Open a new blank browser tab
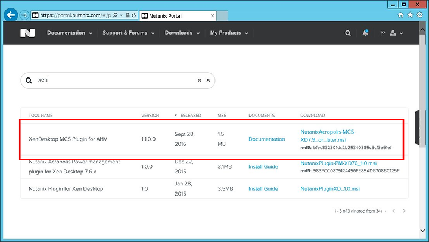The image size is (429, 242). point(222,16)
